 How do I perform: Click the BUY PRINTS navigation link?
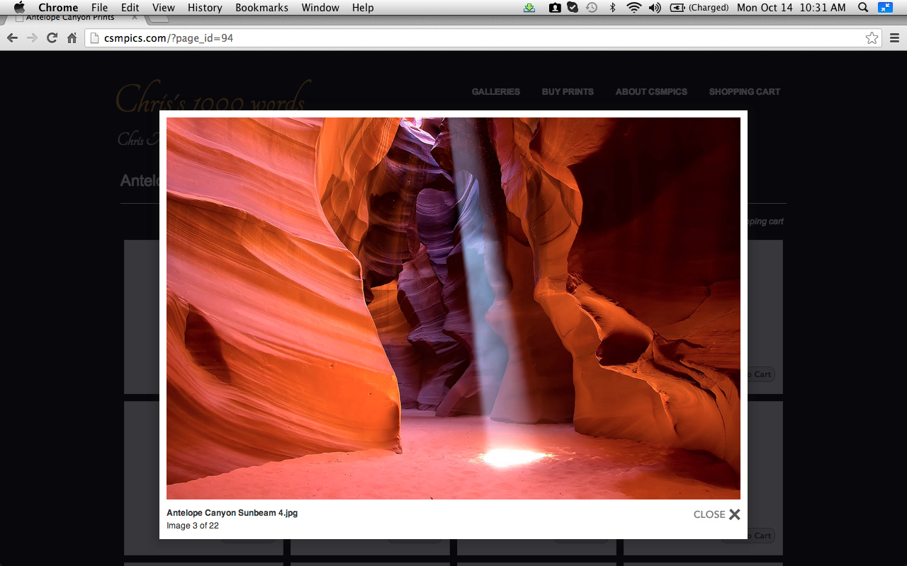pyautogui.click(x=568, y=92)
